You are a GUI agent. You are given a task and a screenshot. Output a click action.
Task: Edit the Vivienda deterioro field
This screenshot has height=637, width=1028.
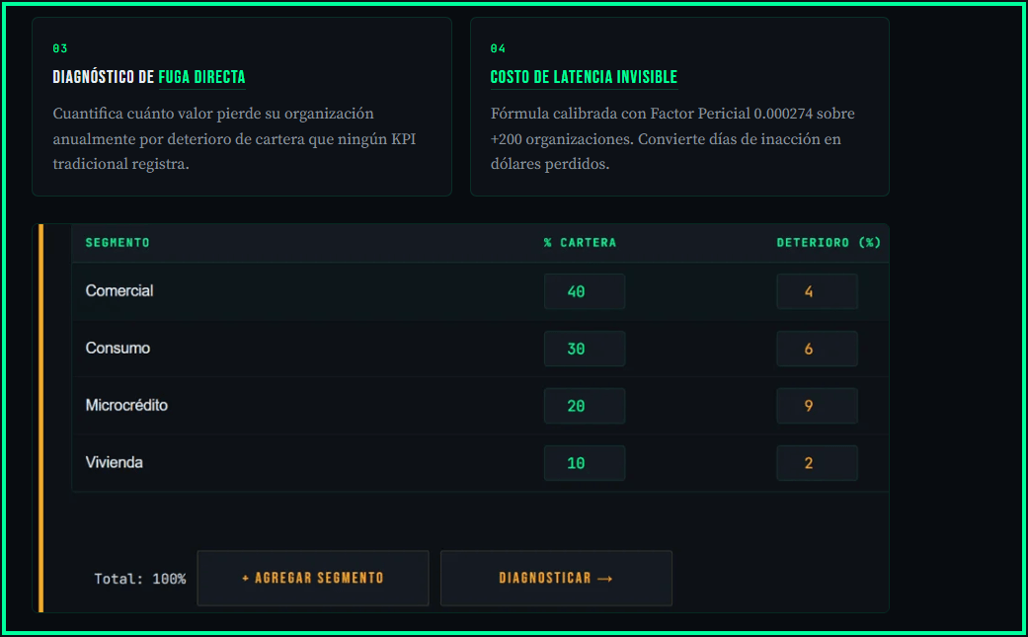coord(817,463)
